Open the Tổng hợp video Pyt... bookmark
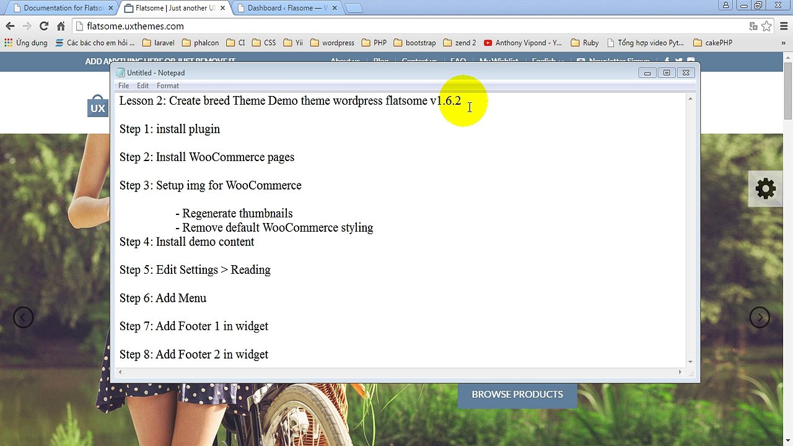The width and height of the screenshot is (793, 446). [x=646, y=43]
